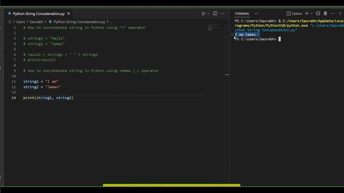Select the Python terminal profile label
344x193 pixels.
[x=297, y=13]
